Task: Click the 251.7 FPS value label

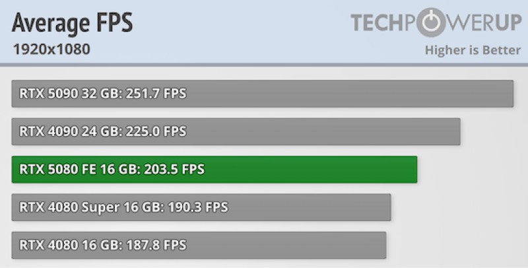Action: click(x=156, y=93)
